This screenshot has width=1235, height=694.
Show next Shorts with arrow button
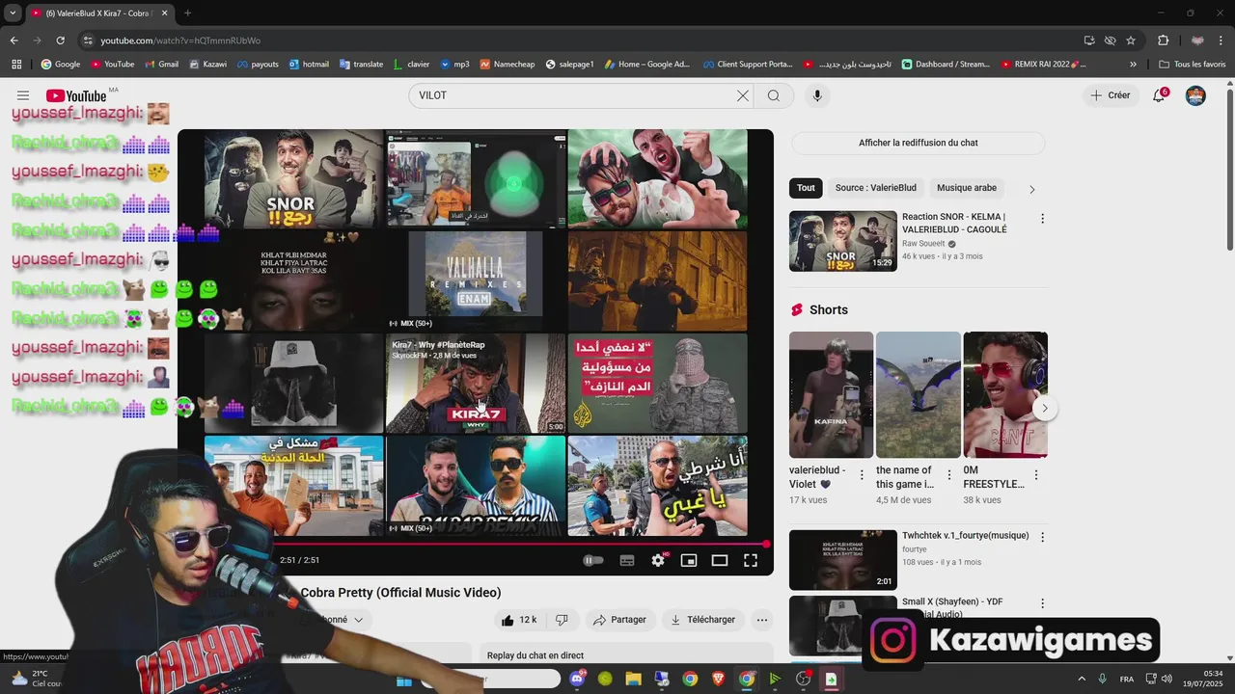tap(1044, 409)
